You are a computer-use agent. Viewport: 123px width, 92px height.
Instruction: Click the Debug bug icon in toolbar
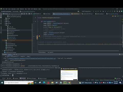tap(96, 11)
